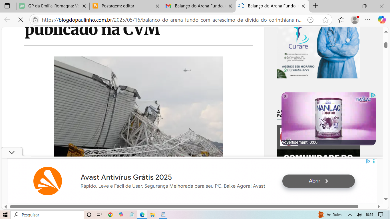The height and width of the screenshot is (219, 390).
Task: Close the NANLAC video ad with X
Action: pyautogui.click(x=285, y=96)
